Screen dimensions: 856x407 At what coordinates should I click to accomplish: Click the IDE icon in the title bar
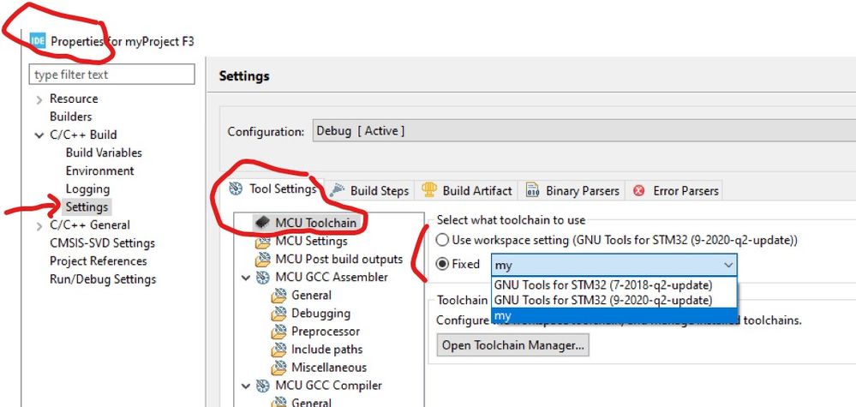(38, 41)
